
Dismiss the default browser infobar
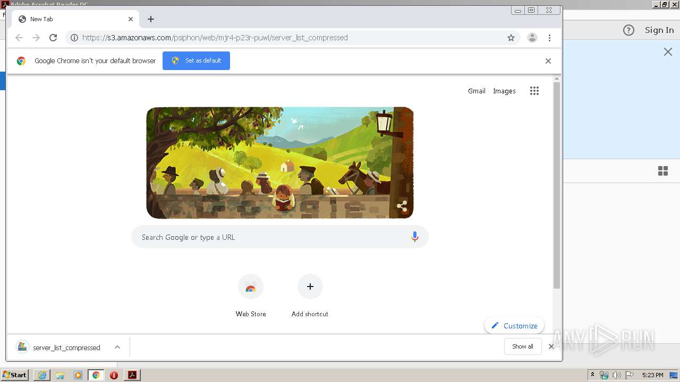548,61
